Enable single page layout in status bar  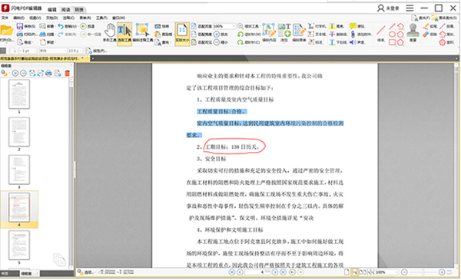coord(347,272)
